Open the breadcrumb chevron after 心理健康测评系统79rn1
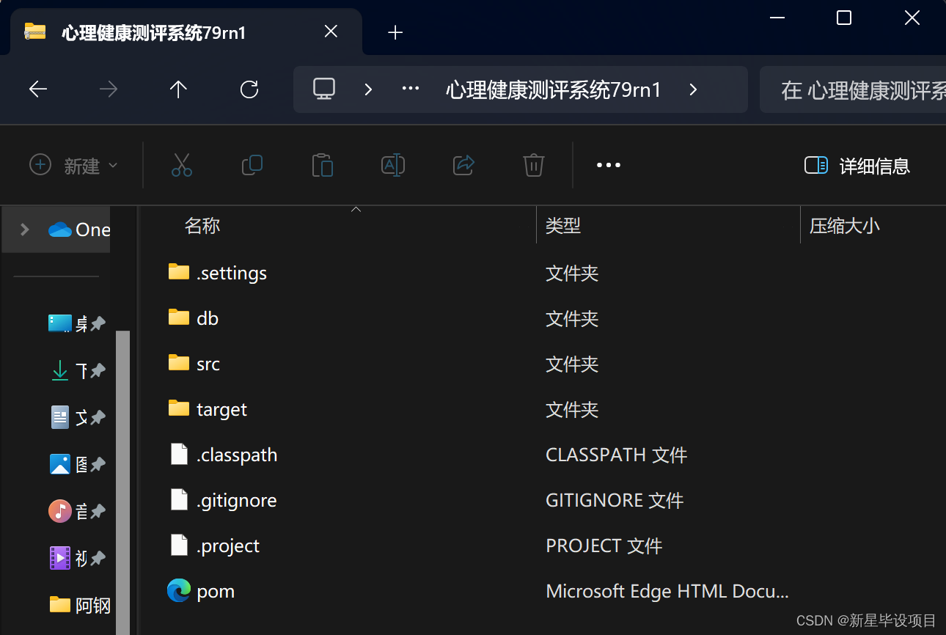This screenshot has height=635, width=946. coord(692,89)
